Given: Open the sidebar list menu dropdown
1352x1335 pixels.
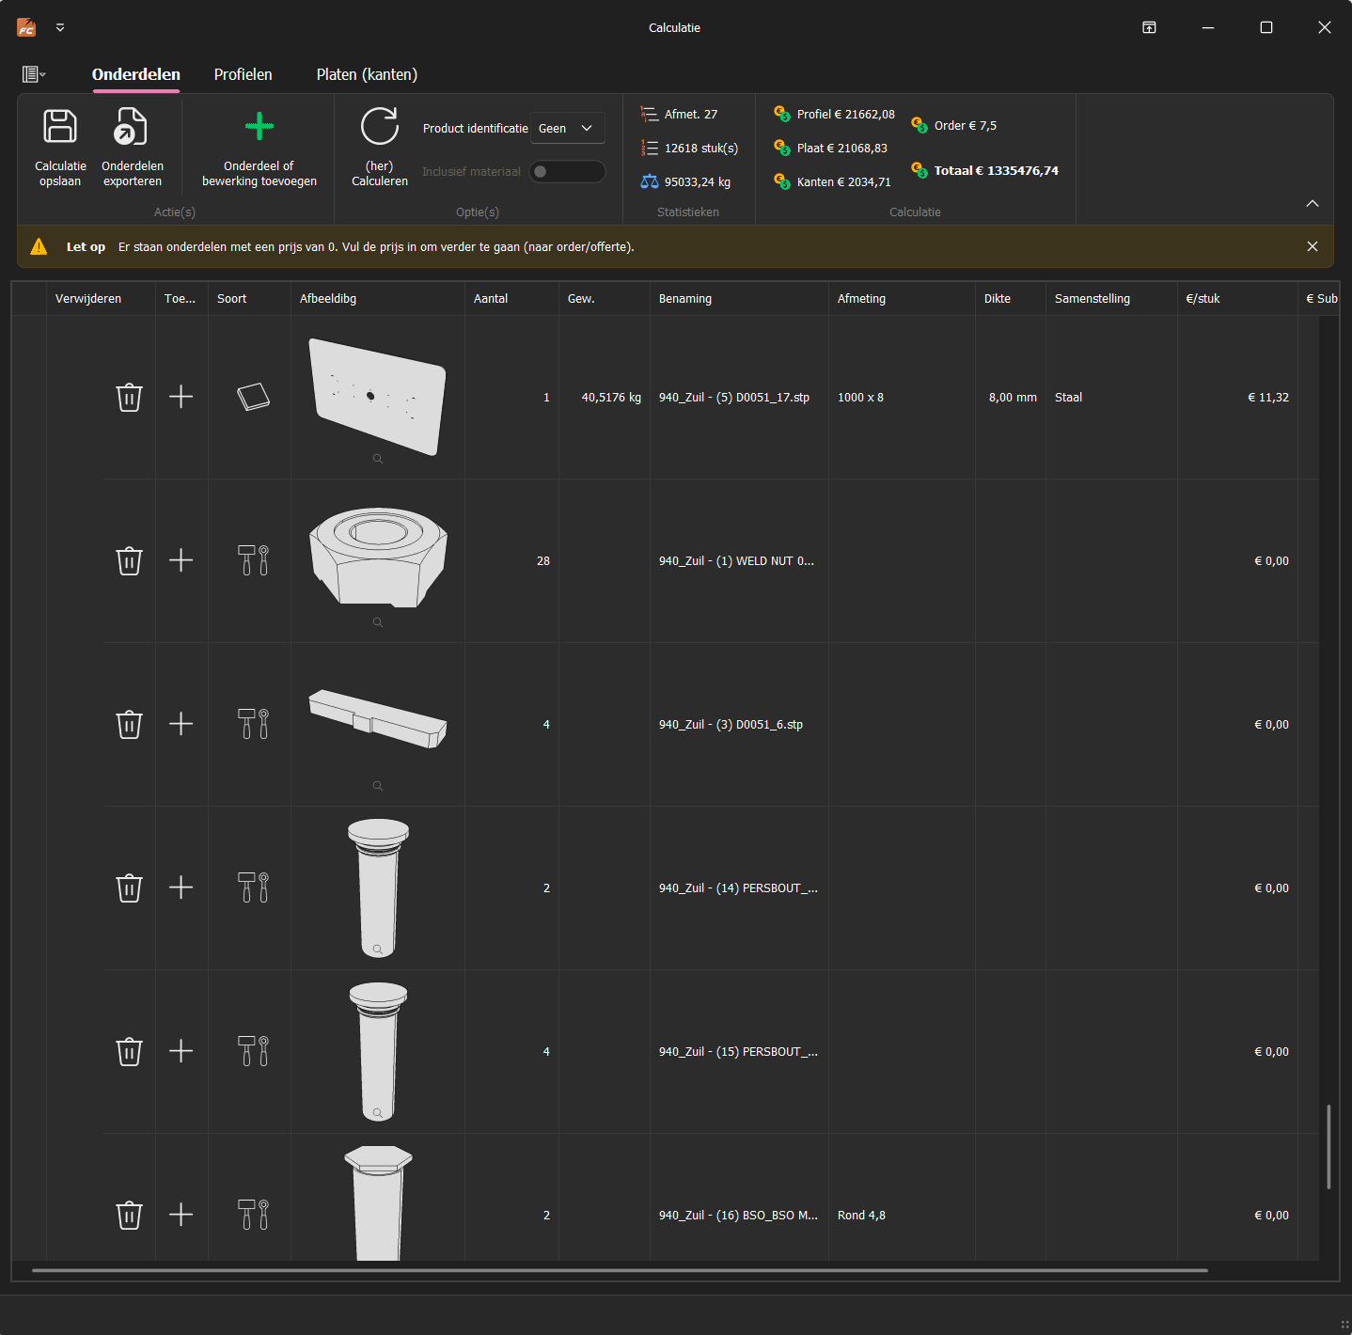Looking at the screenshot, I should click(34, 74).
